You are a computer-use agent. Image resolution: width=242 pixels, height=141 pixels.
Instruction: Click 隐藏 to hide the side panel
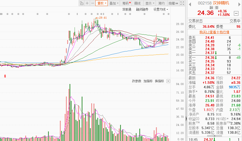173,3
